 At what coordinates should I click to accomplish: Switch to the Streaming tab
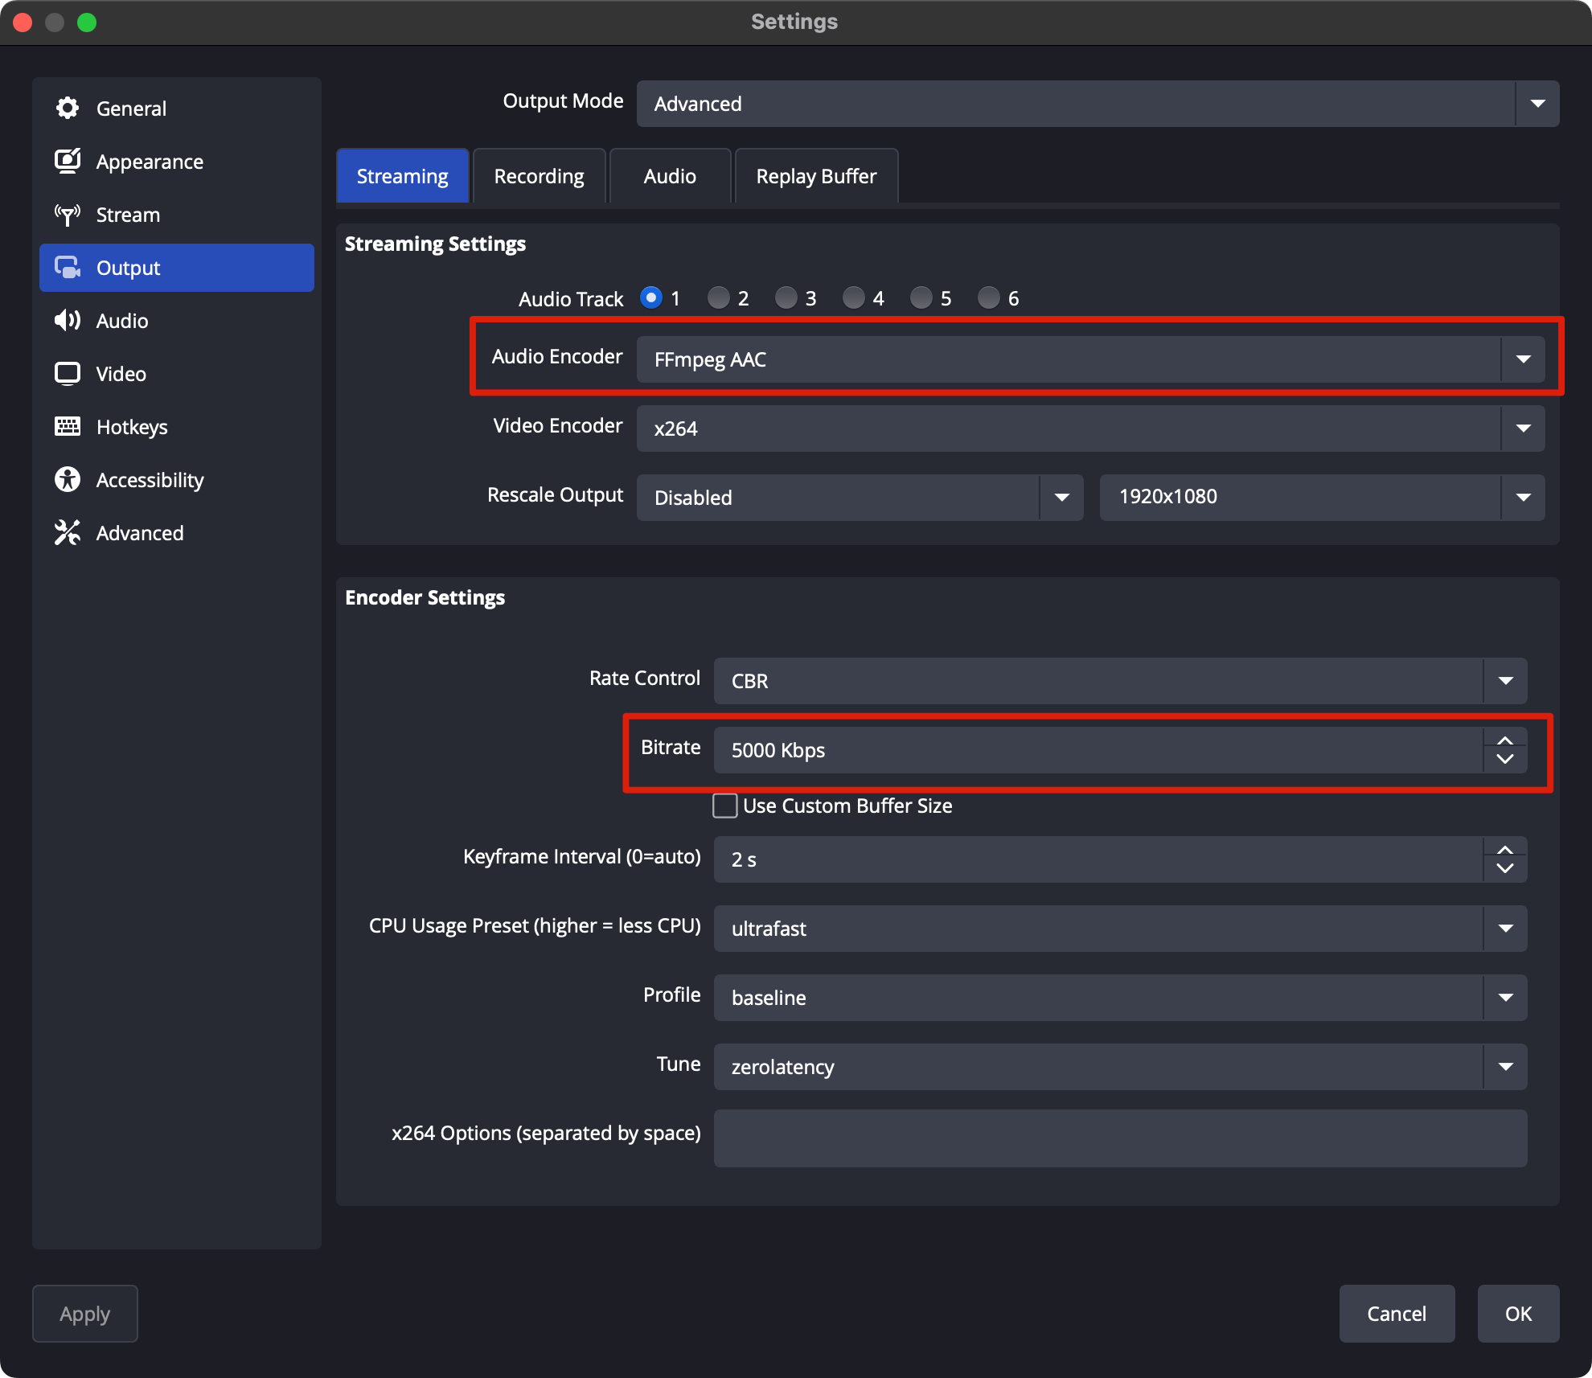pos(402,175)
